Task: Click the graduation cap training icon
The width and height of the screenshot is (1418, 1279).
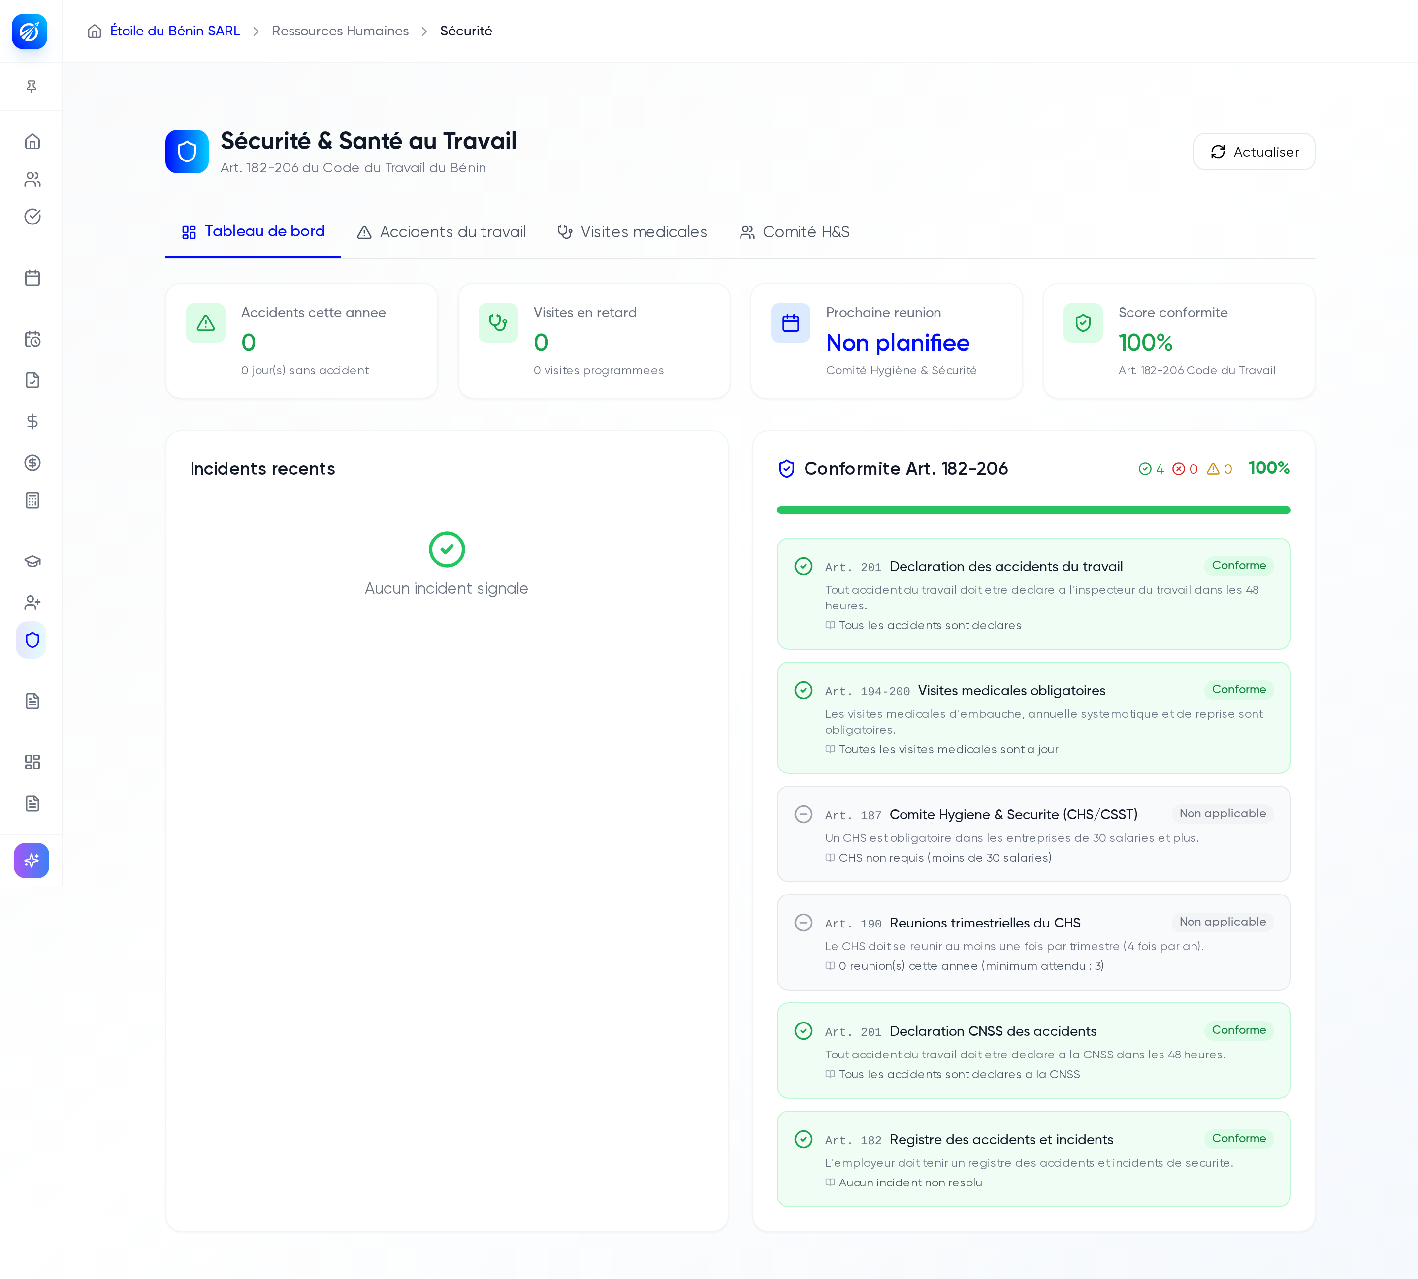Action: [x=32, y=561]
